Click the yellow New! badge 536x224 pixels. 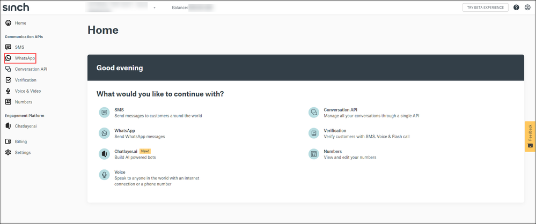pos(145,151)
